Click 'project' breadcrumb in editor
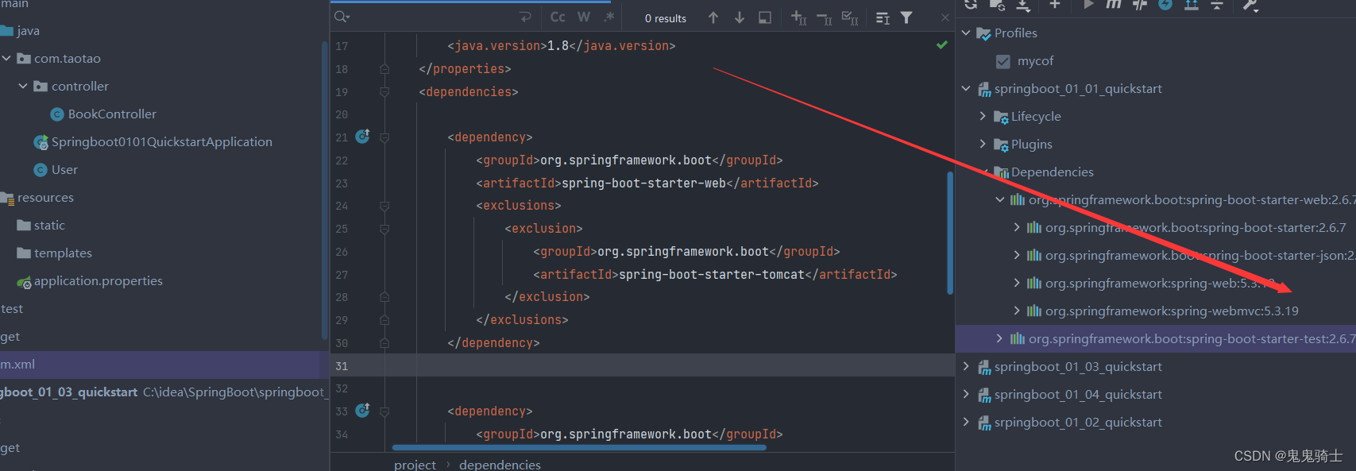This screenshot has width=1356, height=471. click(x=415, y=465)
